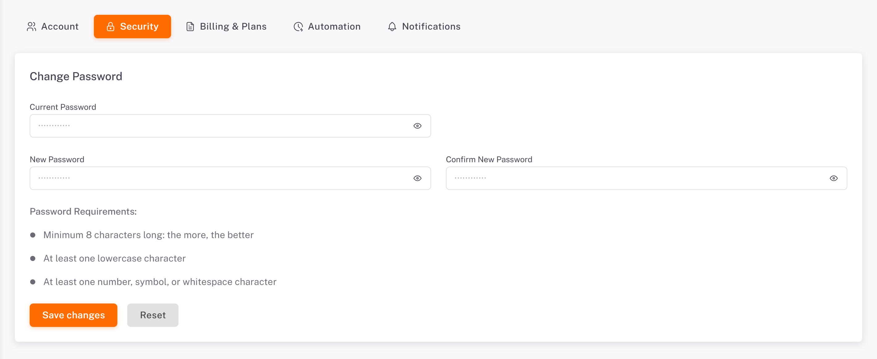Focus the Current Password input field

tap(230, 126)
